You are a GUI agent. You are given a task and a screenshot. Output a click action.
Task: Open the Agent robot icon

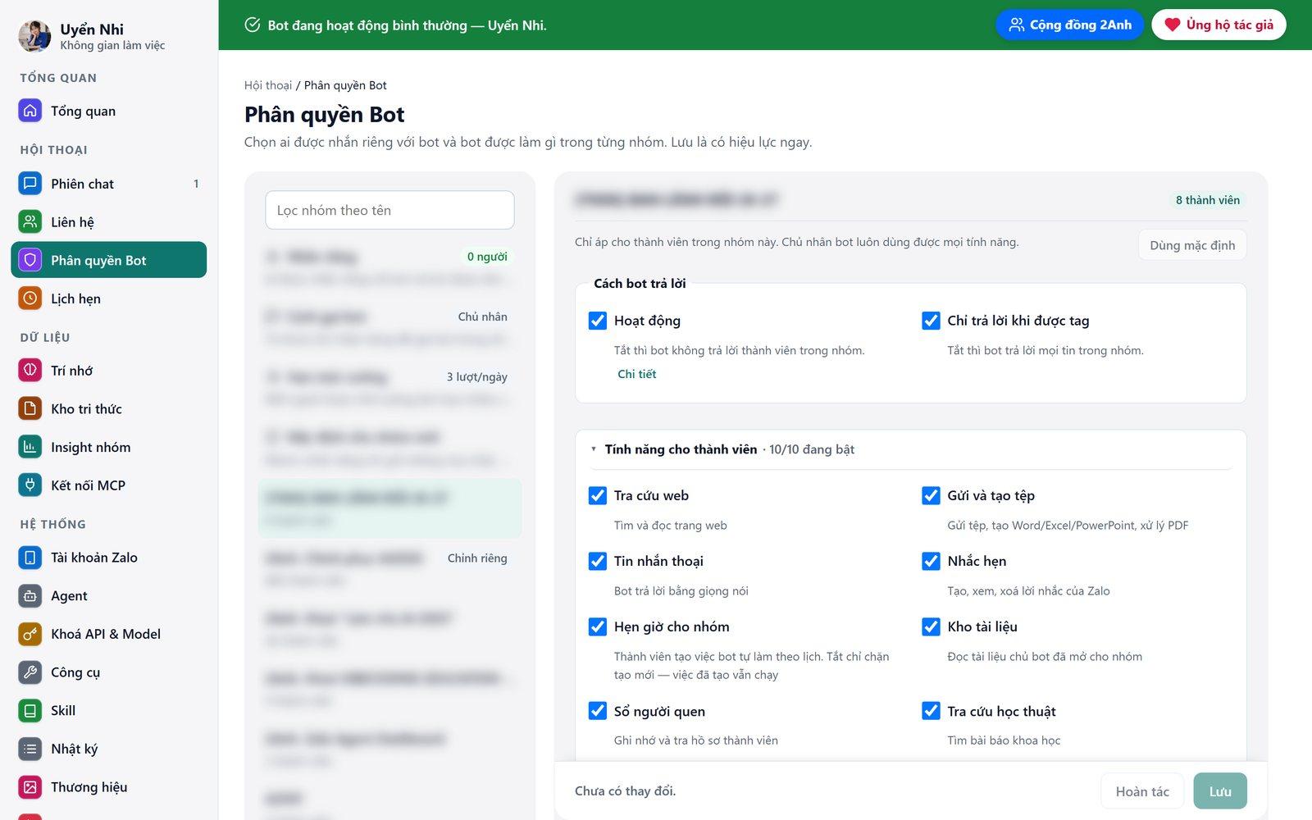[30, 596]
